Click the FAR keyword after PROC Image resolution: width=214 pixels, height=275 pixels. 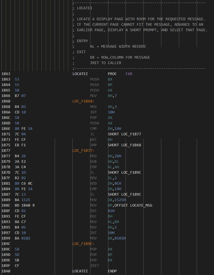tap(129, 74)
